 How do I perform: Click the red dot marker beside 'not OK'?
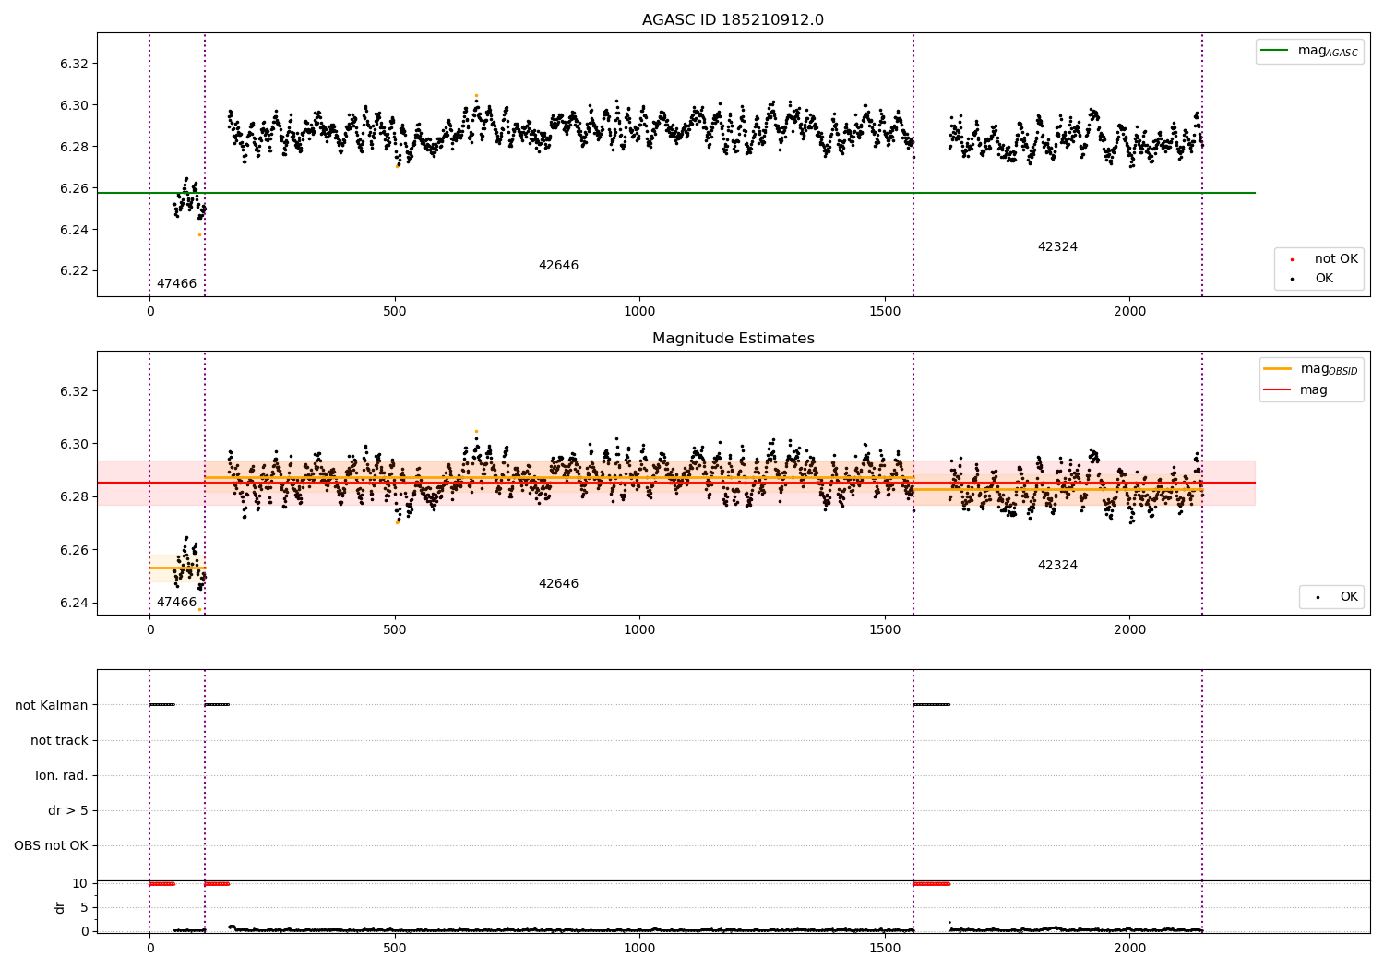[x=1292, y=260]
